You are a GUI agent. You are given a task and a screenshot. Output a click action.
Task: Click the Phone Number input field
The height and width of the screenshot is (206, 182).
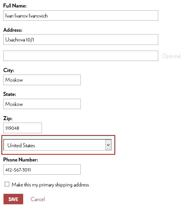pos(42,169)
